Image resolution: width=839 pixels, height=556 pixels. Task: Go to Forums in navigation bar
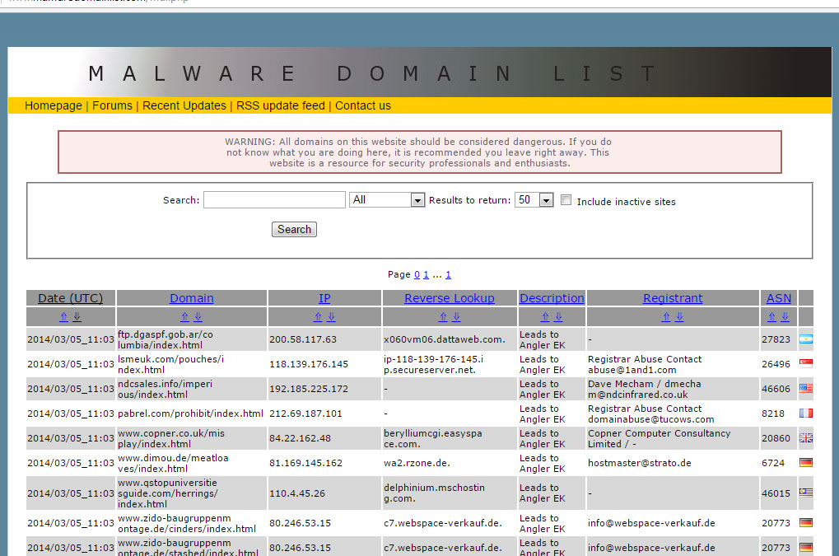tap(112, 105)
